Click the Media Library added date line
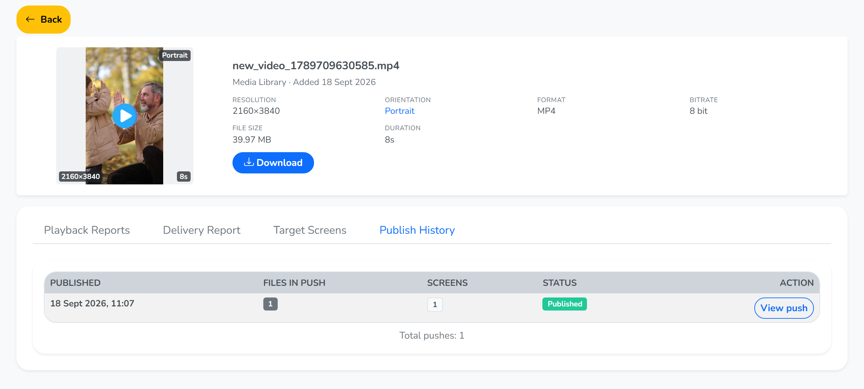Viewport: 864px width, 389px height. click(304, 82)
